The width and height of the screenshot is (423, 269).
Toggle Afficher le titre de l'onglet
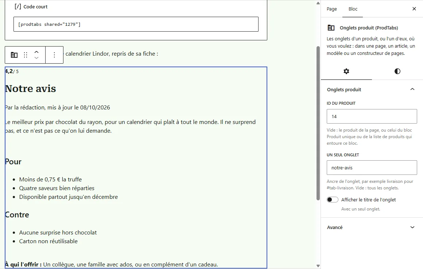[332, 200]
